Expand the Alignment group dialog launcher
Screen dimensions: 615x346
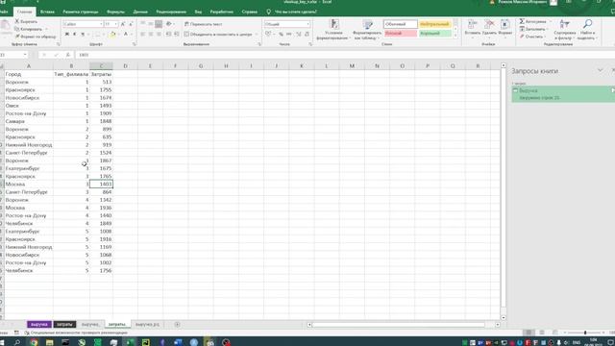click(259, 44)
